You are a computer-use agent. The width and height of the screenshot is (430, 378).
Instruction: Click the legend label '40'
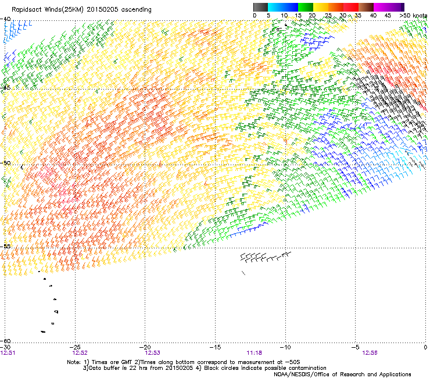click(373, 16)
